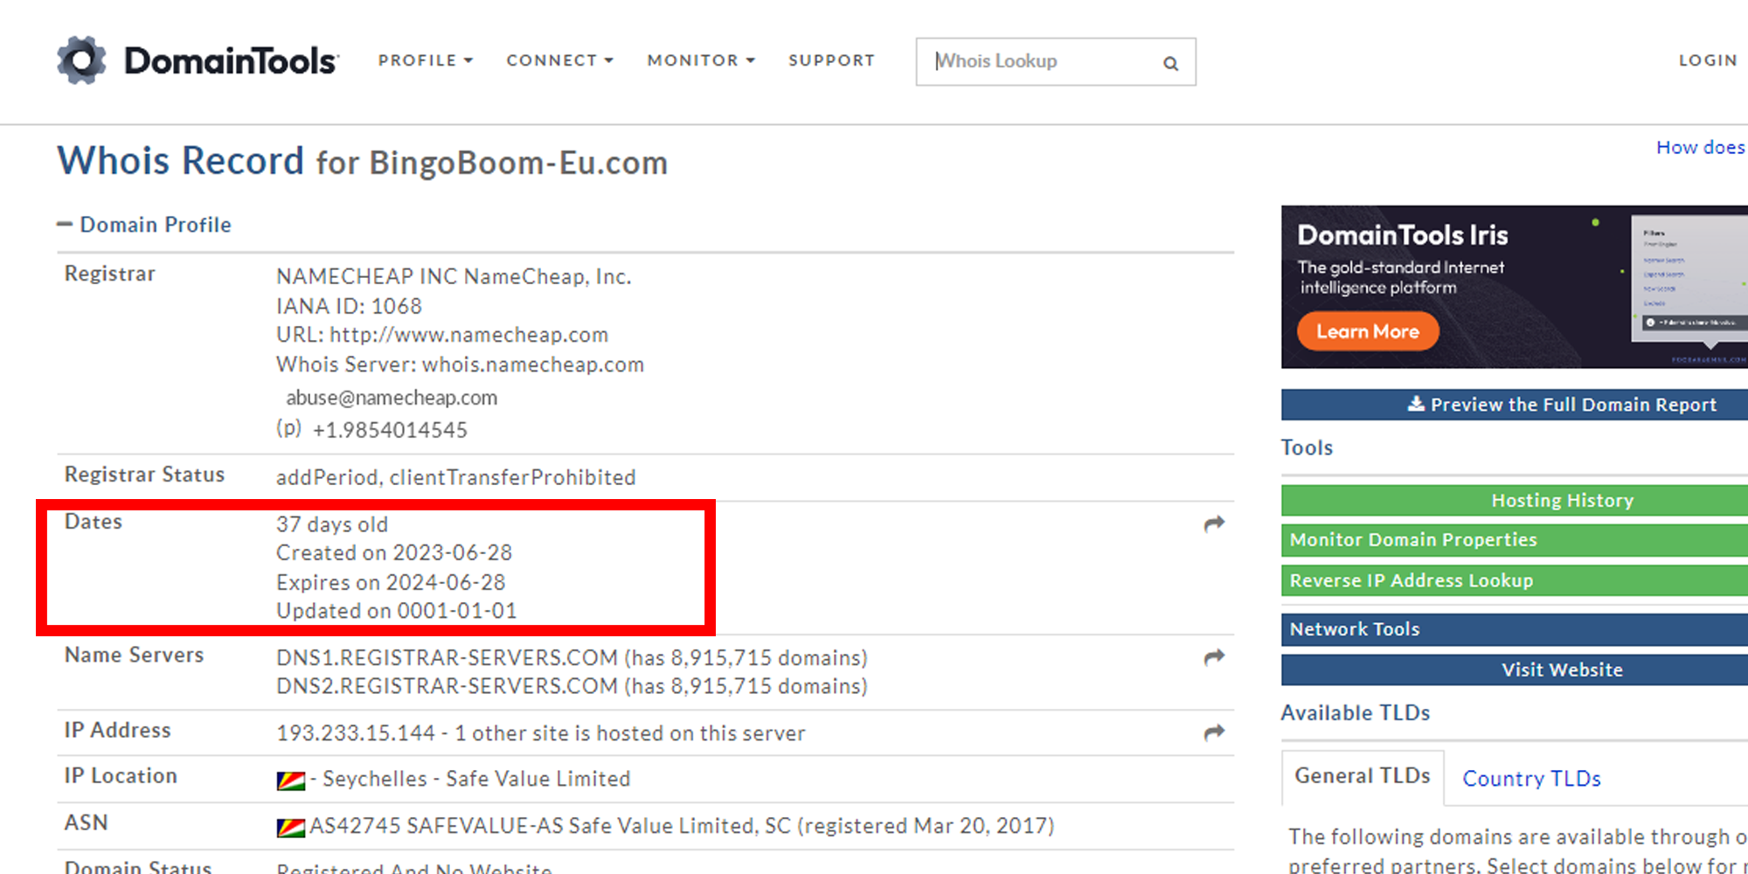Click the 'addPeriod, clientTransferProhibited' status text
The image size is (1748, 874).
pos(455,477)
